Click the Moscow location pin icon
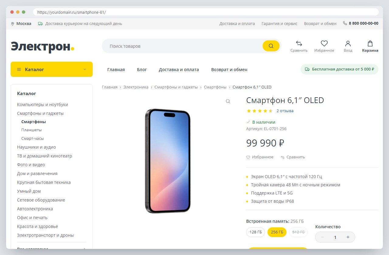This screenshot has width=389, height=255. point(13,24)
